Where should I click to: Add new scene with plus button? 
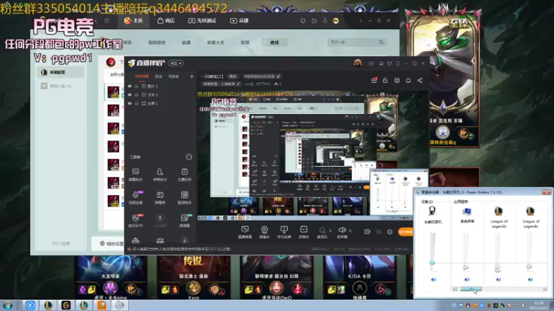(192, 76)
